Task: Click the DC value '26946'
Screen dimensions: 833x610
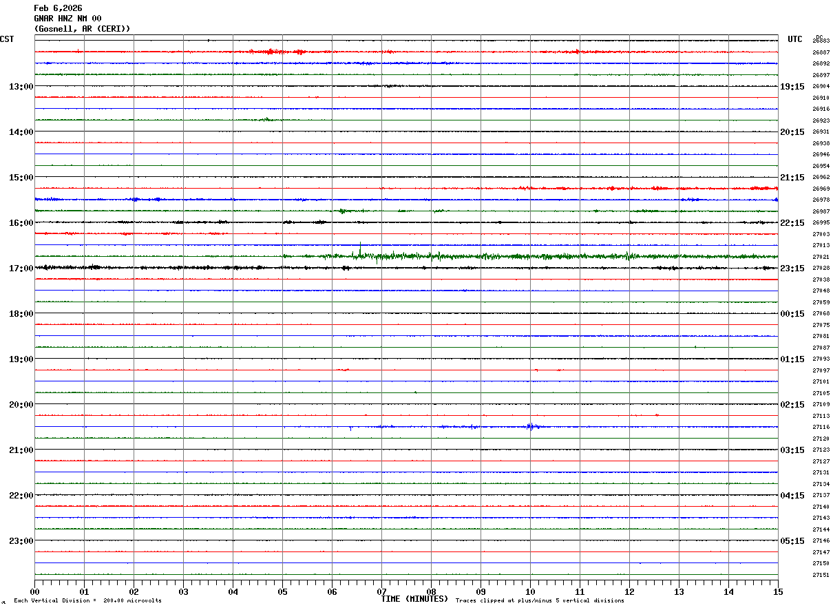Action: [x=821, y=155]
